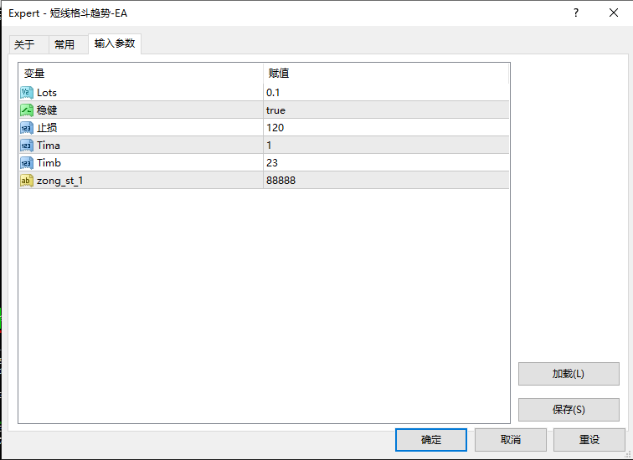Click the Lots variable type icon
This screenshot has width=633, height=460.
click(x=27, y=93)
